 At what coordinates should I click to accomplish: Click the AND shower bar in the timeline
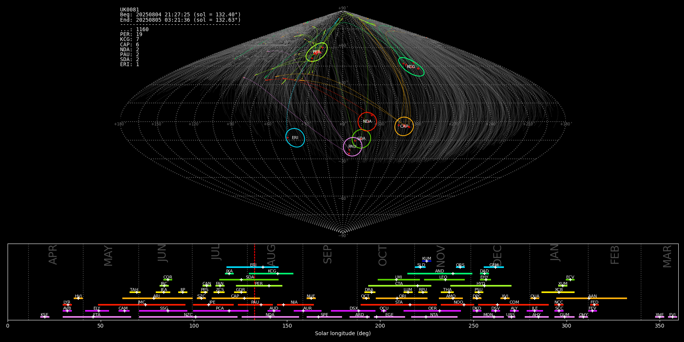point(440,274)
